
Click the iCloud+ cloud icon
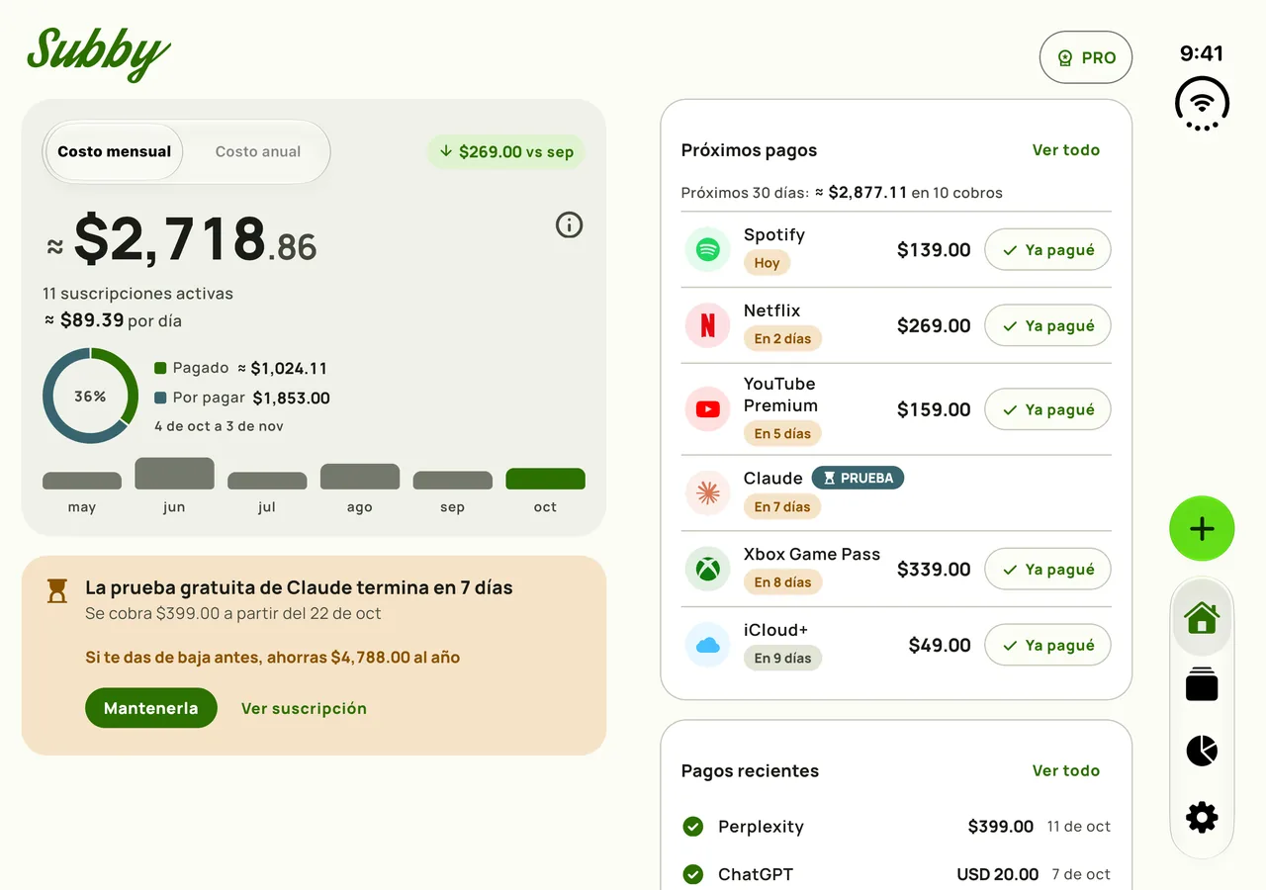click(707, 645)
